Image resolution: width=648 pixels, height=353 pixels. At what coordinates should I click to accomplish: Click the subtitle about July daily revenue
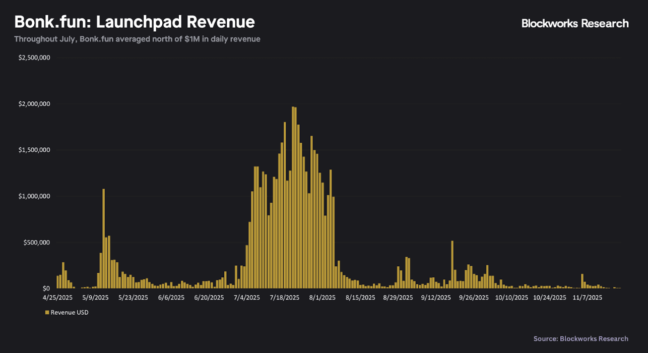pyautogui.click(x=137, y=39)
